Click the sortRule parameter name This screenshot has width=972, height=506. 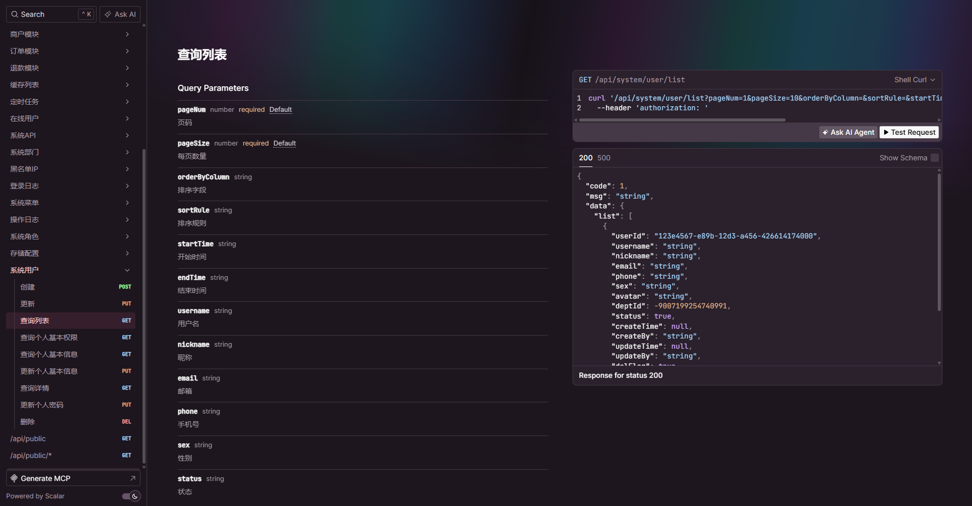(x=194, y=210)
